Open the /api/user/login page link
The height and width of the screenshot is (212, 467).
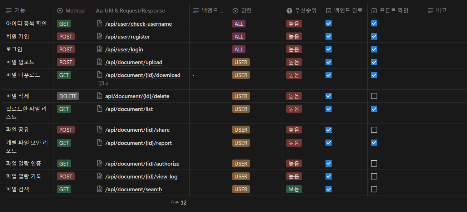click(x=124, y=50)
